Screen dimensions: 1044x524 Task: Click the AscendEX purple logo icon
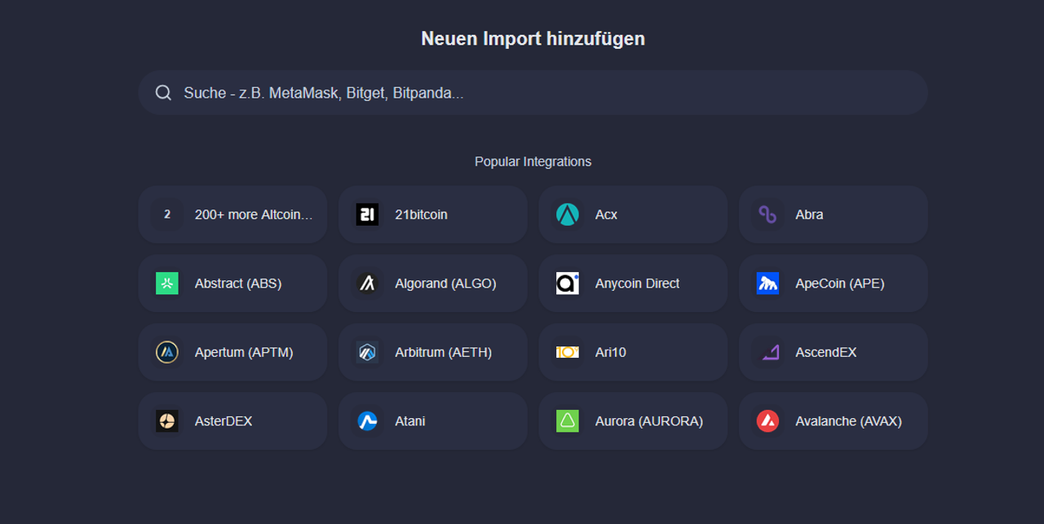point(771,352)
